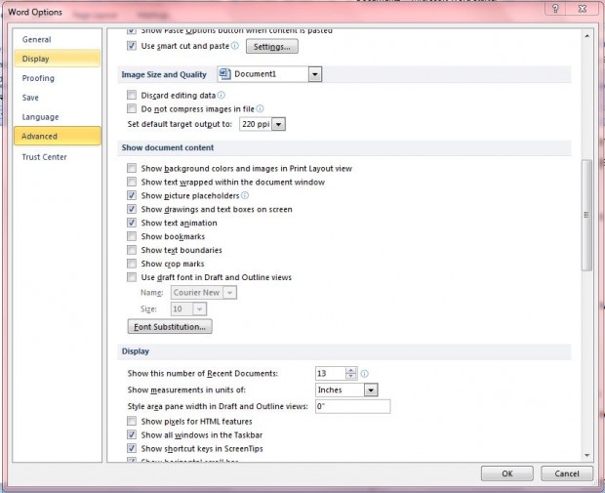Screen dimensions: 605x493
Task: Select the Save category
Action: point(58,98)
